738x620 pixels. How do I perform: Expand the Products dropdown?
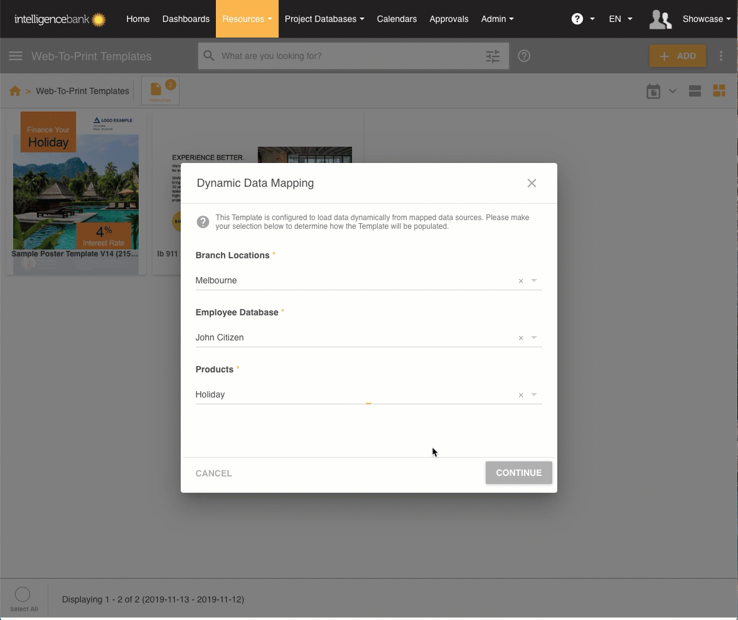pos(534,395)
